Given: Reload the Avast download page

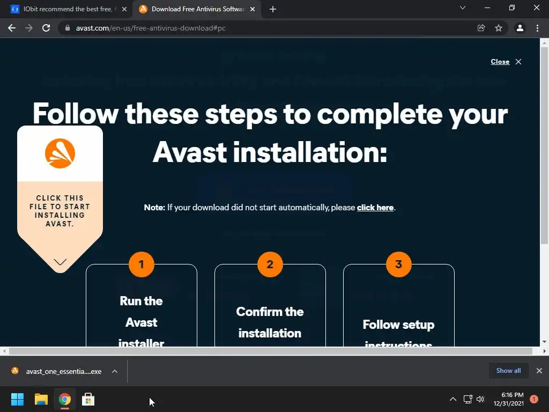Looking at the screenshot, I should (x=46, y=28).
